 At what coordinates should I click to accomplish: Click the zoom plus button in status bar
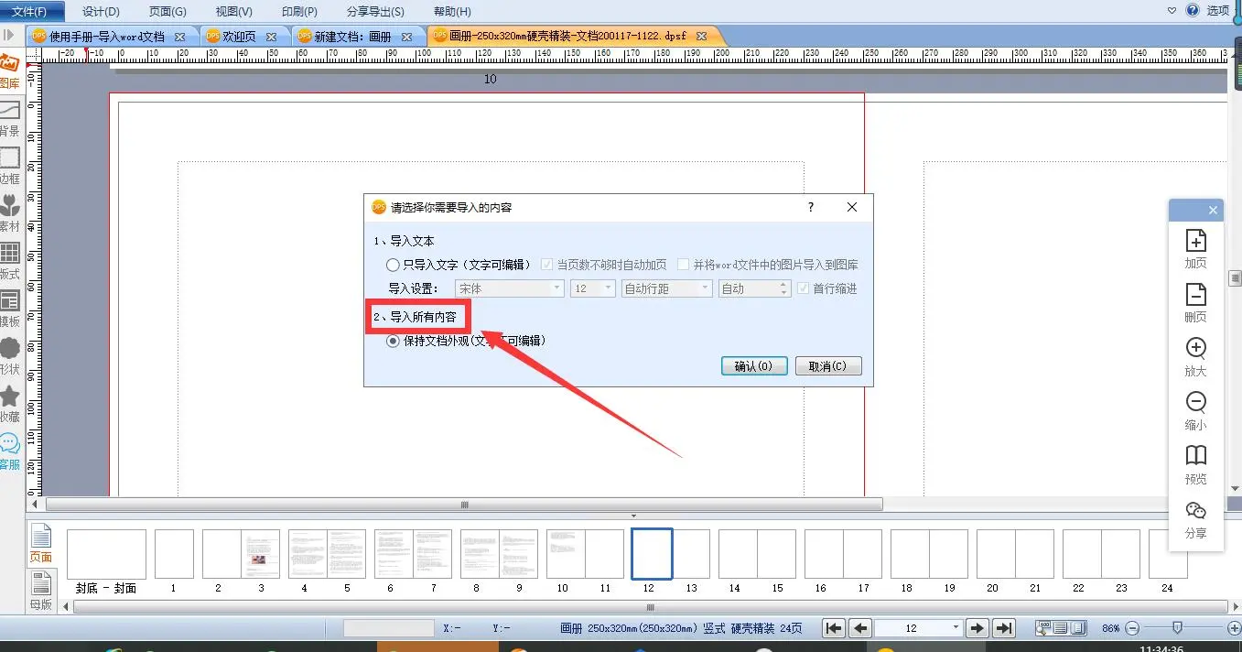coord(1234,628)
